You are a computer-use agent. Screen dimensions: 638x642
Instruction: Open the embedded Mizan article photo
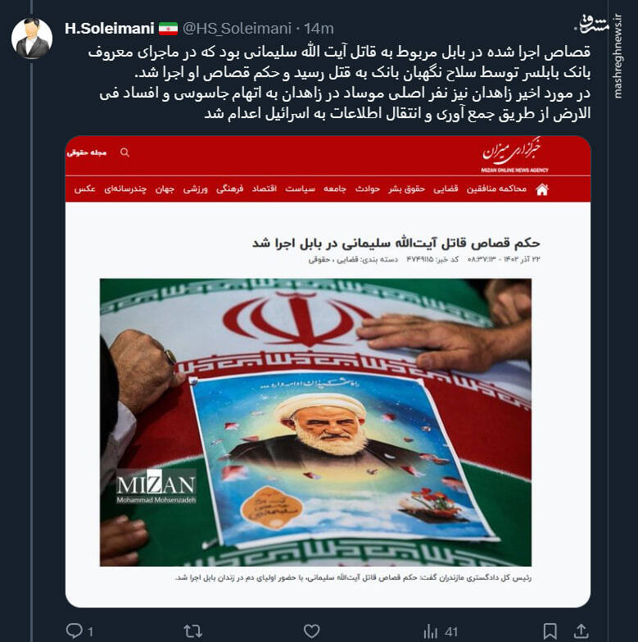click(x=315, y=422)
